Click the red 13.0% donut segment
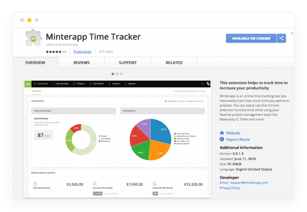 (76, 128)
